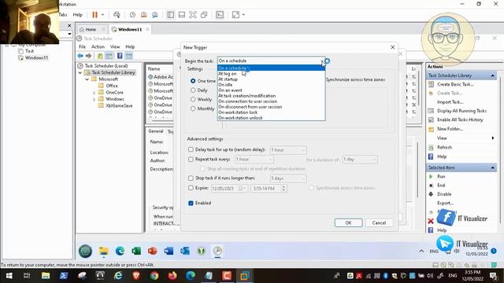Image resolution: width=504 pixels, height=283 pixels.
Task: Collapse the Microsoft folder in tree
Action: point(87,79)
